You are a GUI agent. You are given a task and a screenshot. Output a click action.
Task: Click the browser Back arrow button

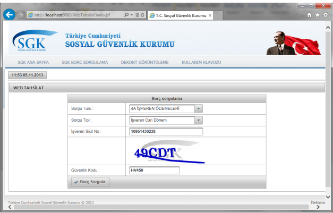(x=9, y=15)
